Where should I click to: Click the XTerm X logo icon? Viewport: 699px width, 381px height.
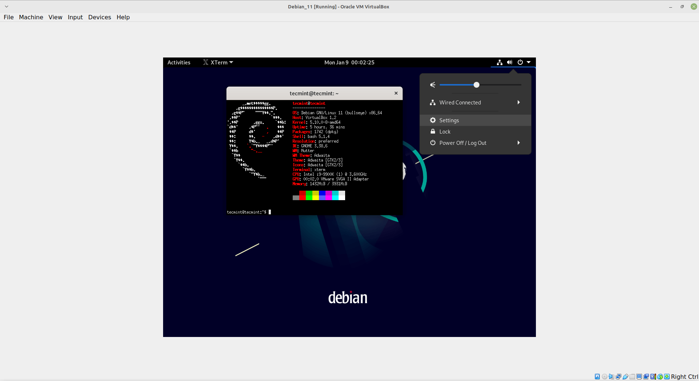coord(206,63)
